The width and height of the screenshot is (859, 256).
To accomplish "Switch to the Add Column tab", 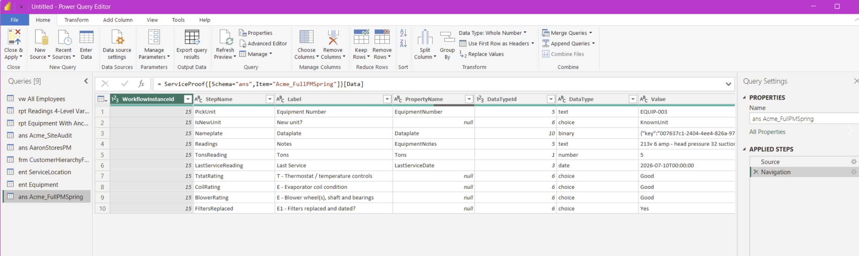I will (118, 20).
